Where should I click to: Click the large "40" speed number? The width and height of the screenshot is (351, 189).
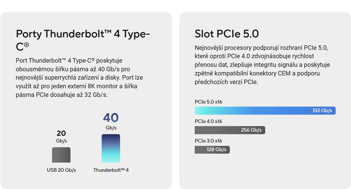111,118
